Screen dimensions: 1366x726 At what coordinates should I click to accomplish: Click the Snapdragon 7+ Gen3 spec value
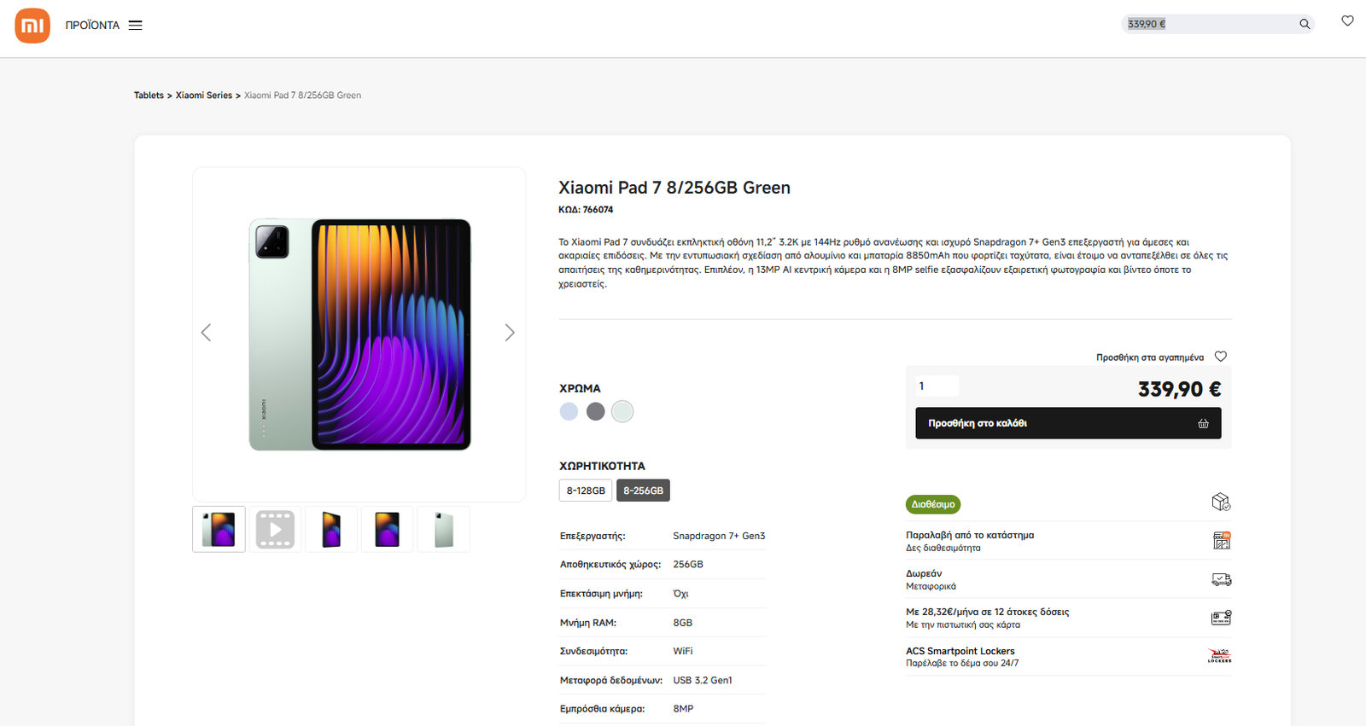(x=719, y=536)
